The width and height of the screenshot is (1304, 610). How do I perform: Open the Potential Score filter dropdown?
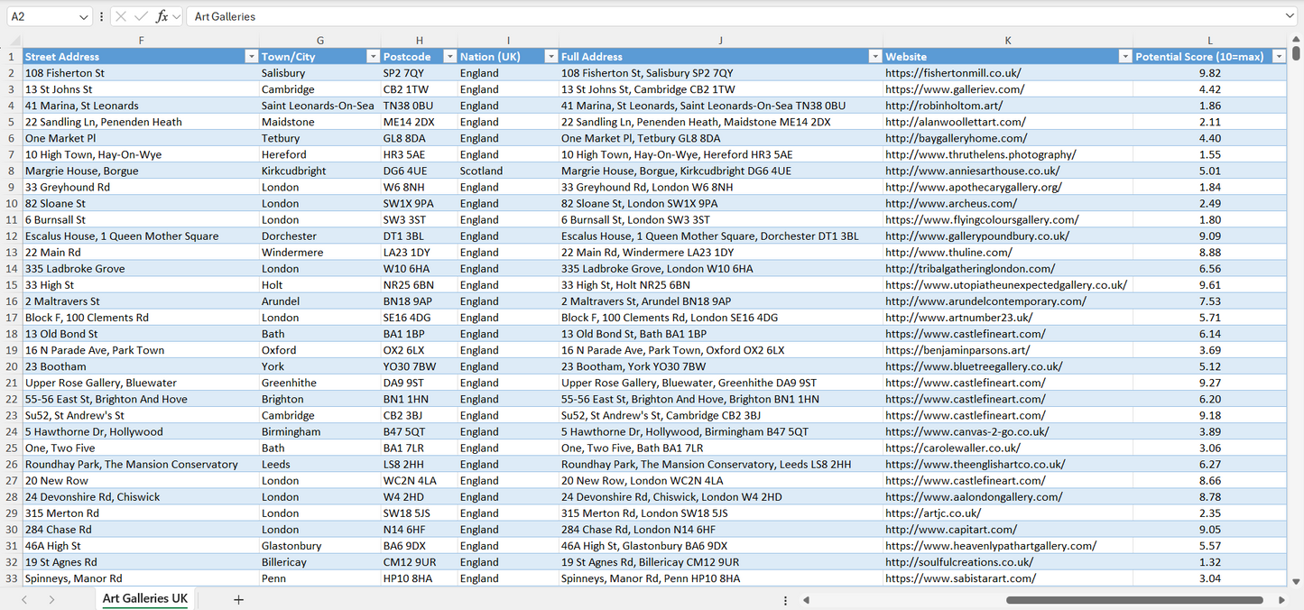point(1279,56)
